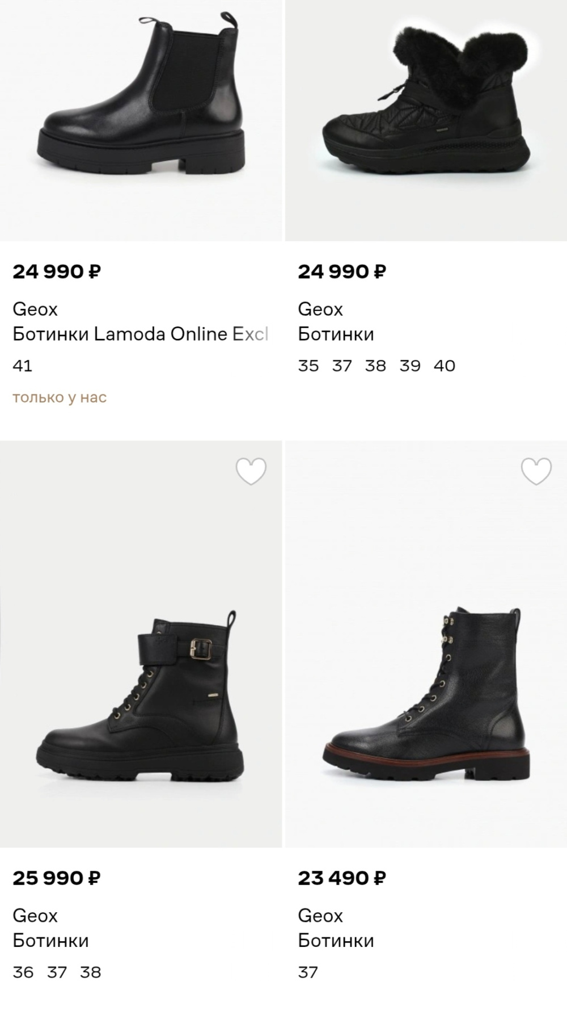This screenshot has width=567, height=1010.
Task: Add the red-sole lace-up boot to wishlist
Action: point(536,472)
